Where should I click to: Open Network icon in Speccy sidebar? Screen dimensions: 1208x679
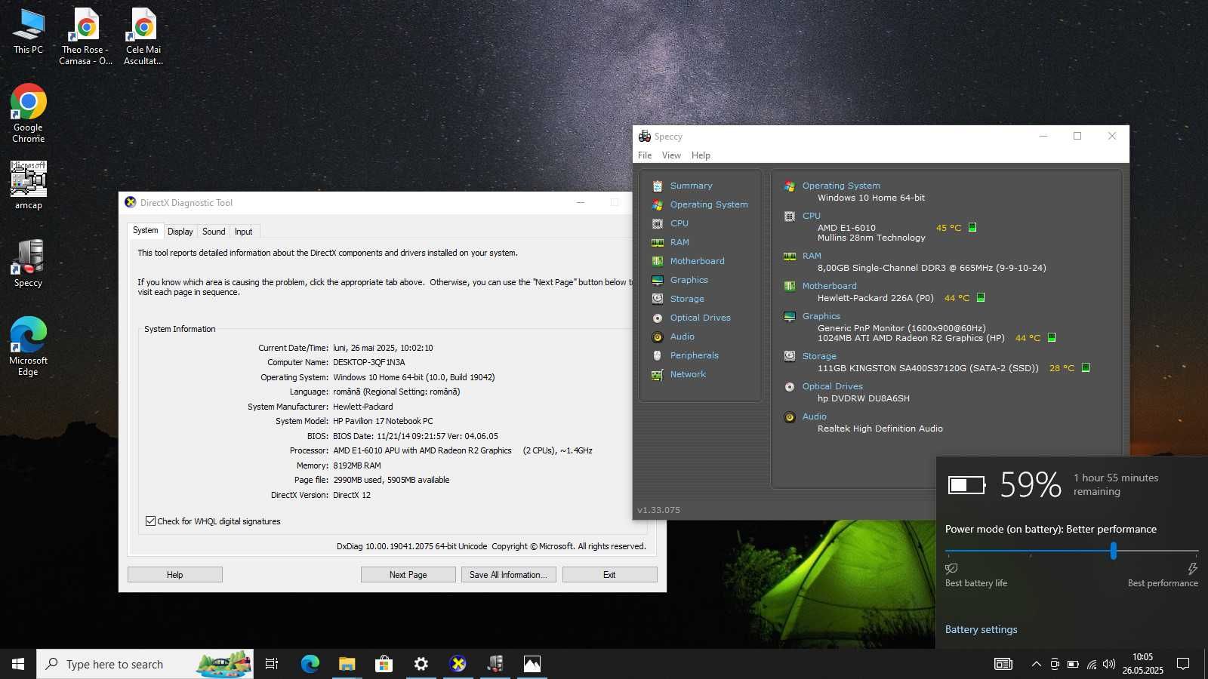point(658,374)
